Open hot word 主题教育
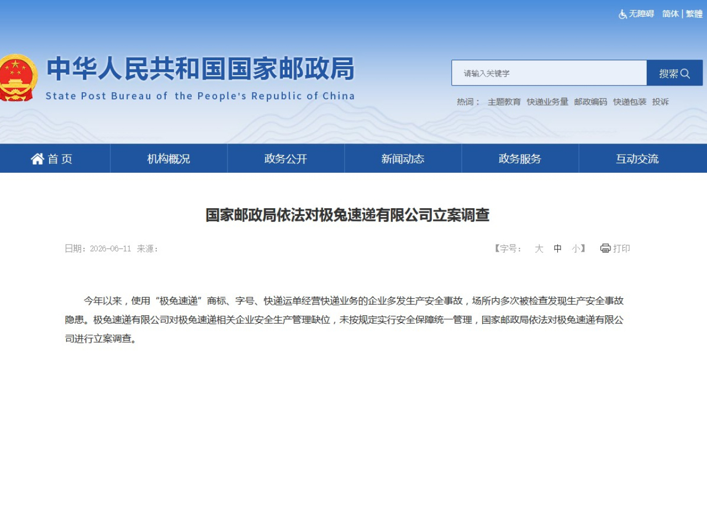 504,102
